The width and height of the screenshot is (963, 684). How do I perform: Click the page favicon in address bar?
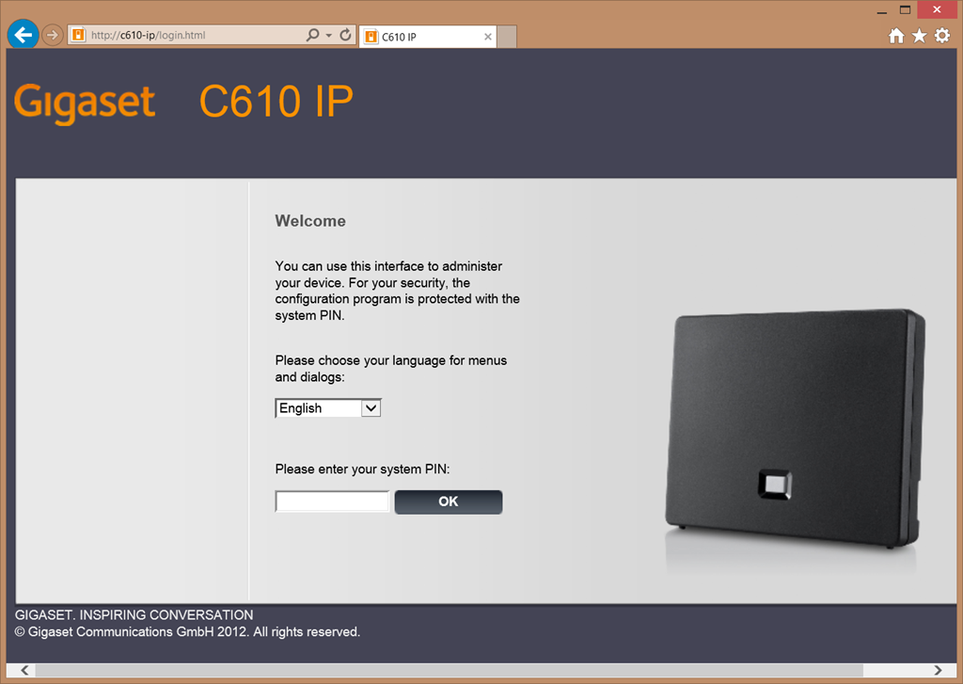click(78, 35)
